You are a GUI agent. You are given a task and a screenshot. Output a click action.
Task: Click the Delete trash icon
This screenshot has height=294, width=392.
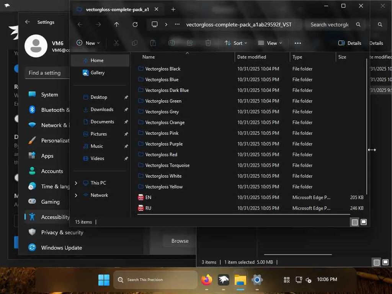[208, 43]
